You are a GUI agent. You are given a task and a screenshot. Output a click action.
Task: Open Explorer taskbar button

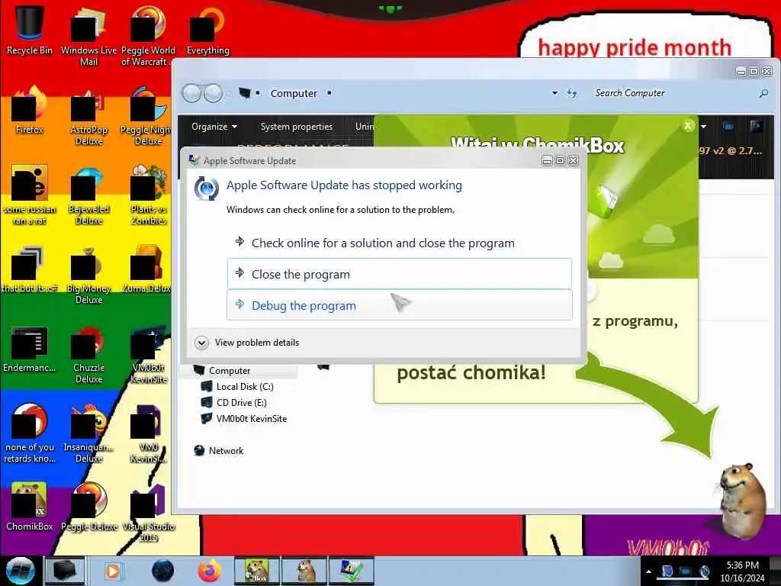(65, 571)
